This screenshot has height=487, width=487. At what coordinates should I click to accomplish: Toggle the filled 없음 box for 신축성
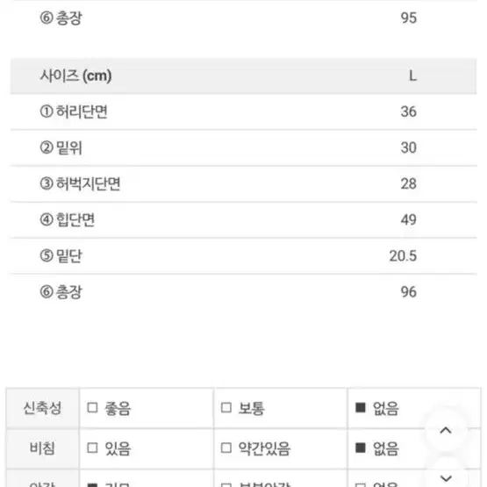[360, 407]
